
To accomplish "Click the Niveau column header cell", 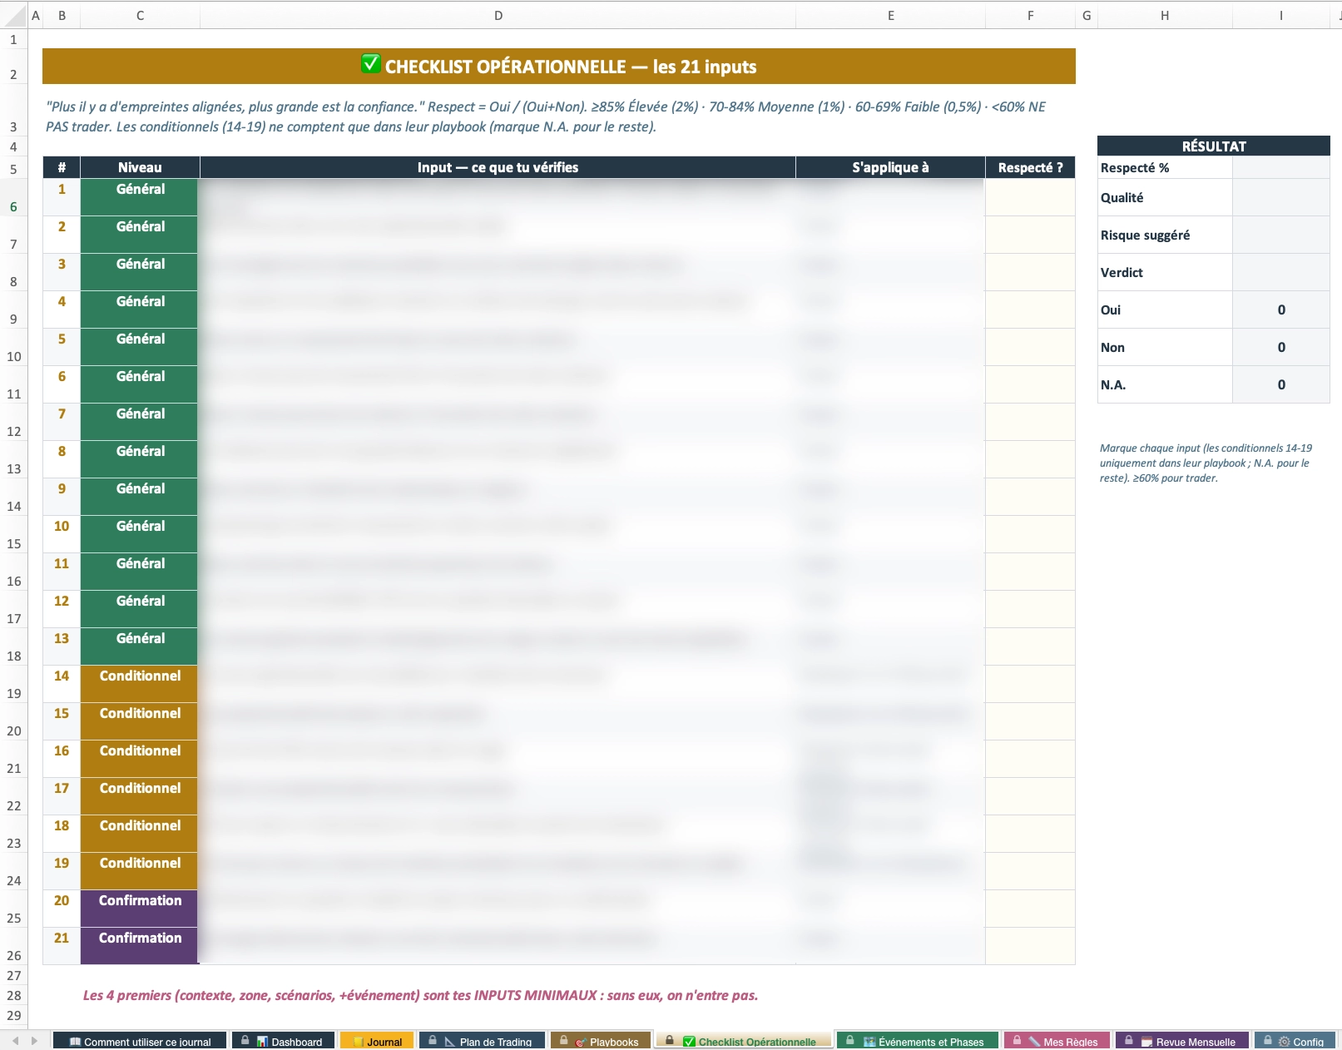I will click(140, 167).
